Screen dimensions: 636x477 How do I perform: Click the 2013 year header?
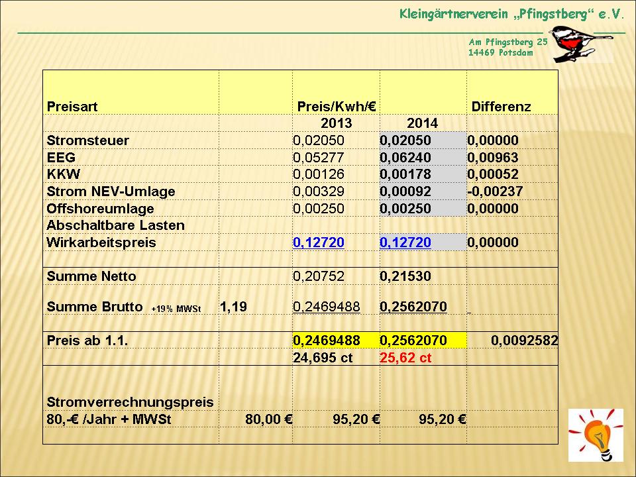tap(337, 123)
